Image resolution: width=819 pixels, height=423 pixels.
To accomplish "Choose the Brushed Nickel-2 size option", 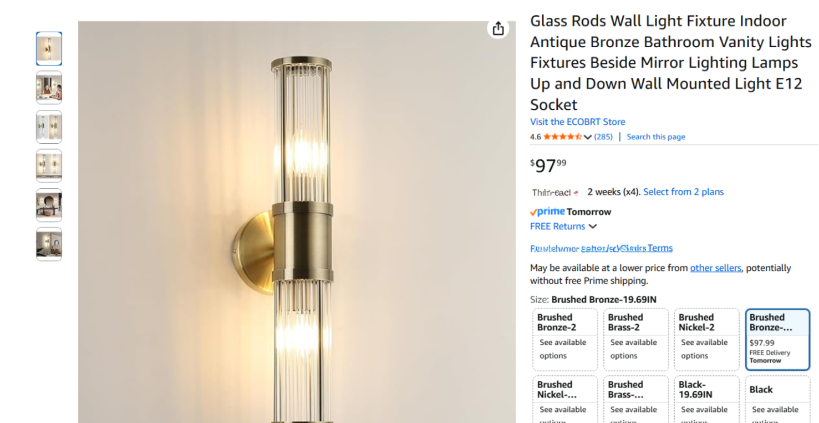I will (x=706, y=339).
